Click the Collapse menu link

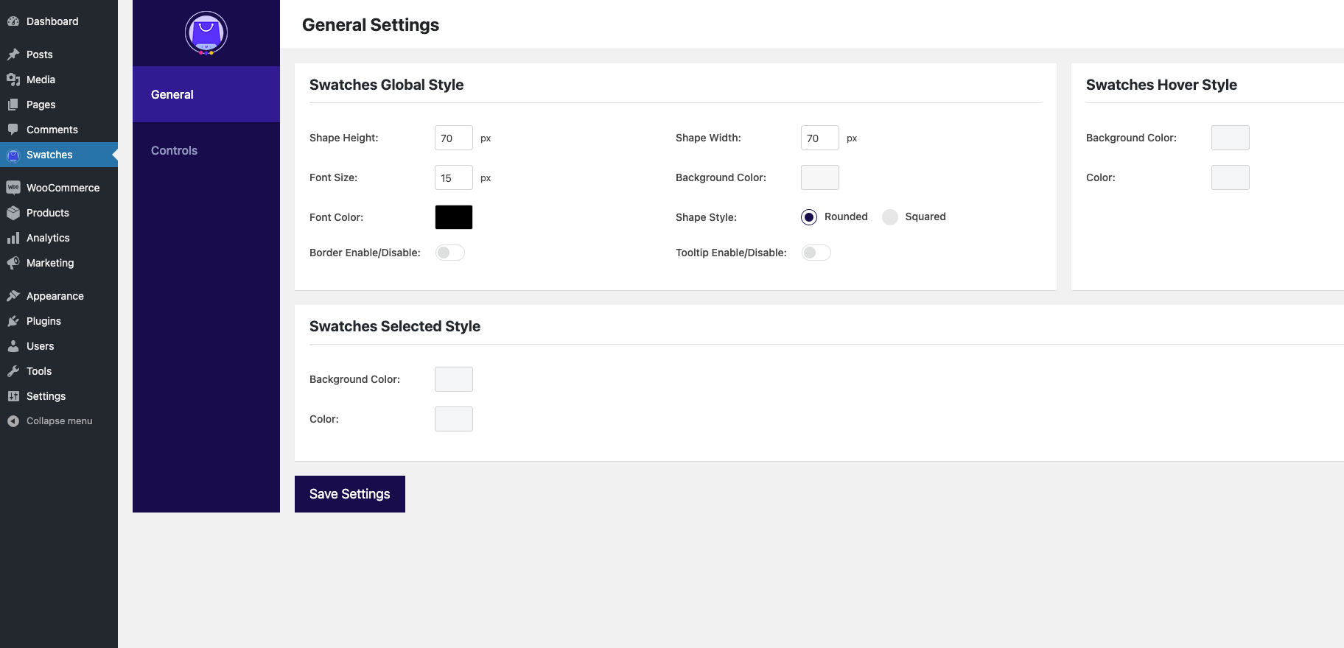click(x=59, y=421)
